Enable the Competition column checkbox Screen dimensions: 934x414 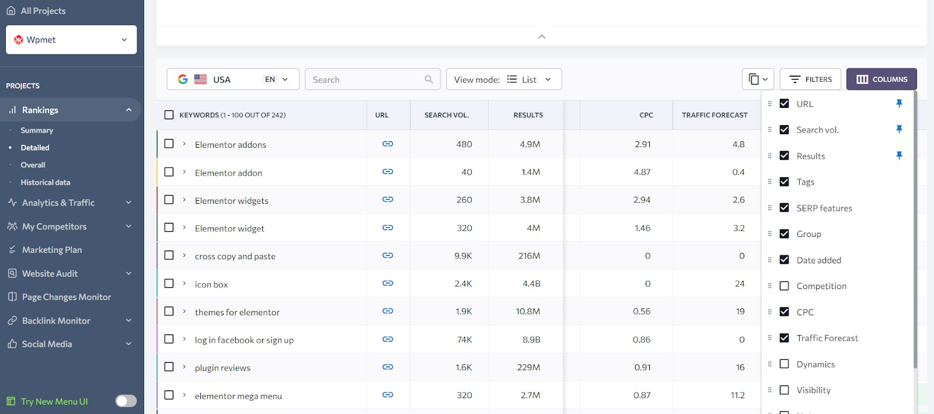coord(785,286)
